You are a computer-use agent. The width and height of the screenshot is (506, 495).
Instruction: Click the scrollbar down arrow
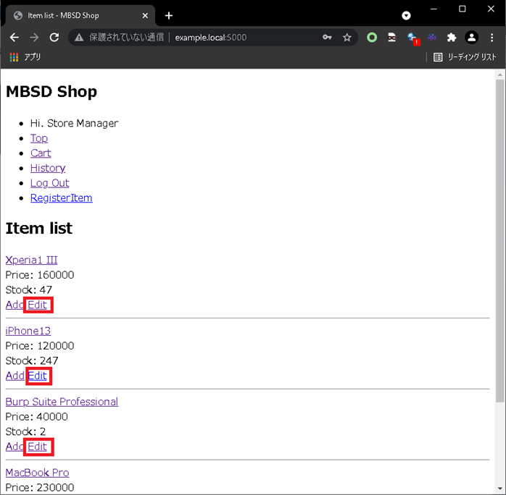pos(500,489)
